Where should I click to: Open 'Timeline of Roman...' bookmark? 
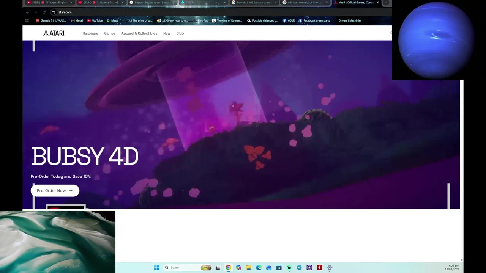[x=227, y=21]
